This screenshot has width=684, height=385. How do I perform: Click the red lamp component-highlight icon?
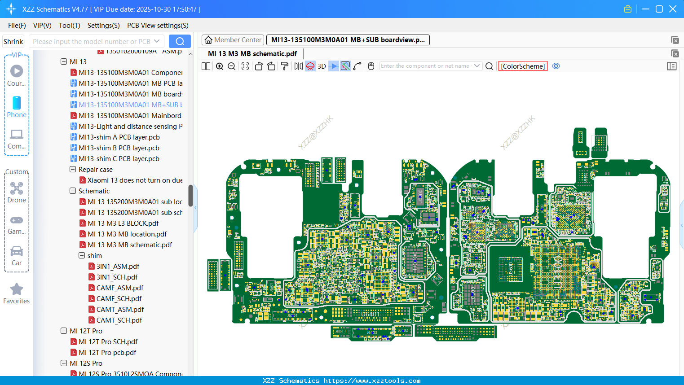click(x=310, y=66)
